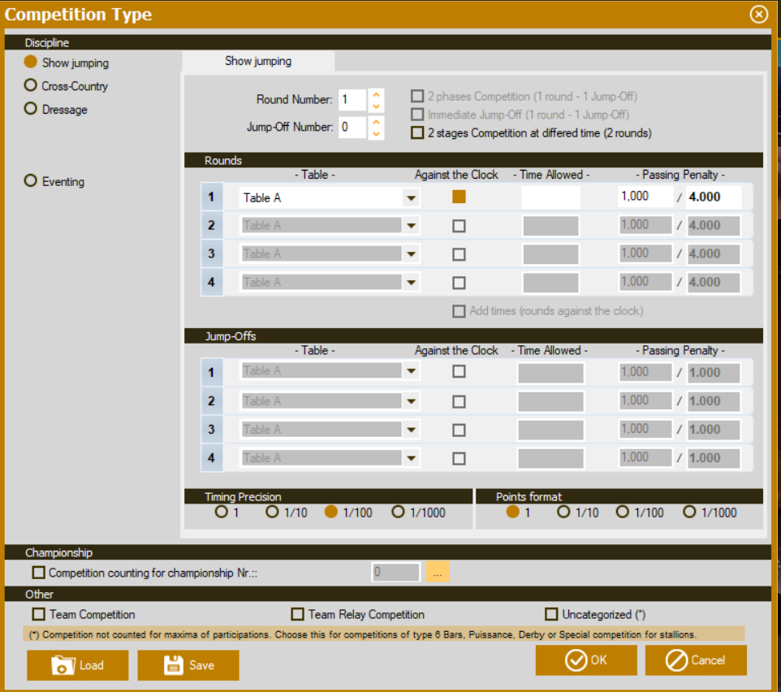
Task: Increase the Round Number with up arrow
Action: [376, 94]
